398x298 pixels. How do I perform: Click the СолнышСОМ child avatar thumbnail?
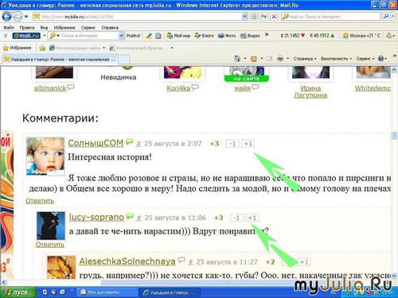click(x=45, y=157)
